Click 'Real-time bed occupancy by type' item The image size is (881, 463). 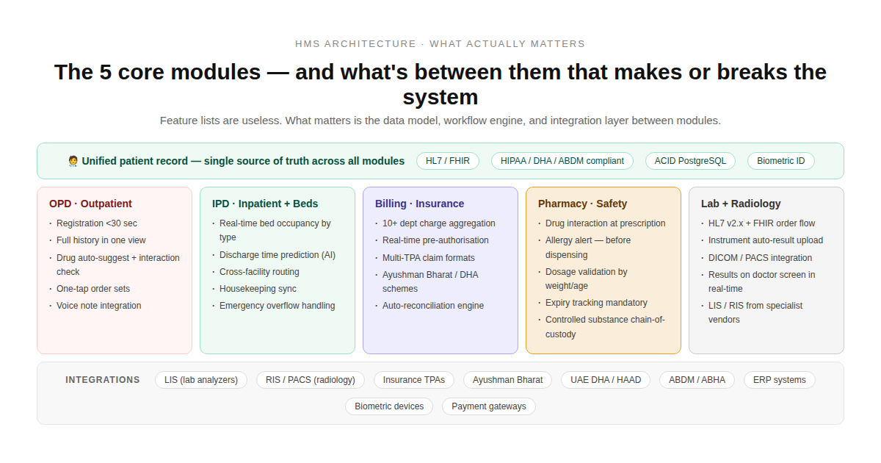(275, 230)
